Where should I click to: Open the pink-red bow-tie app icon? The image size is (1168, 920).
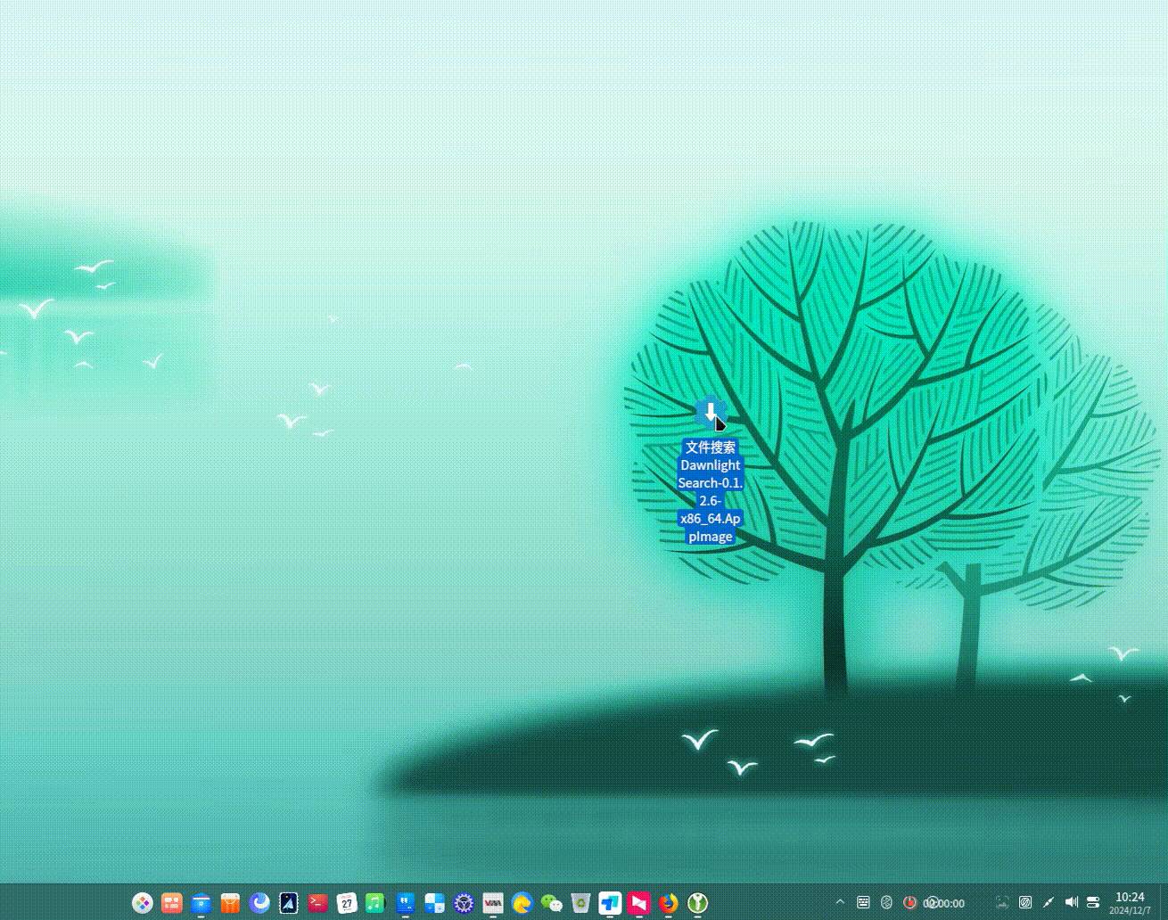tap(638, 903)
